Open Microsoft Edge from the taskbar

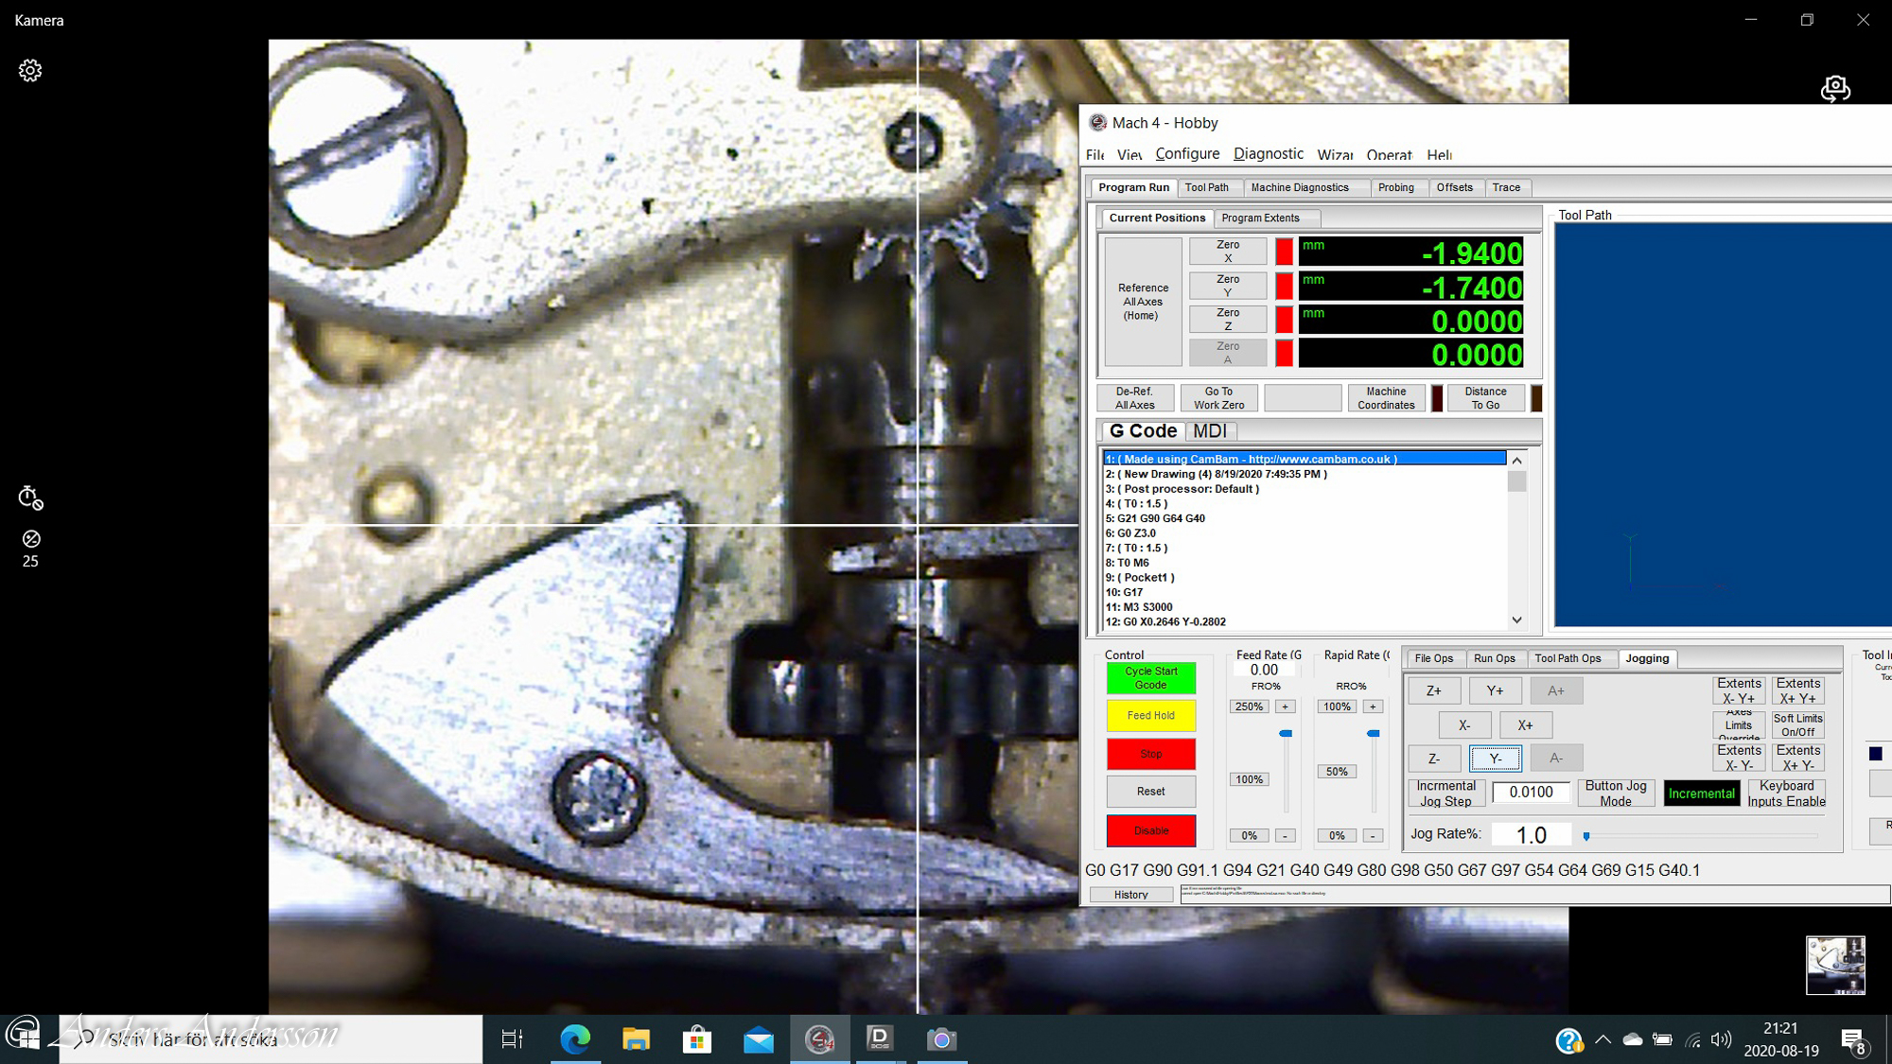(x=574, y=1039)
